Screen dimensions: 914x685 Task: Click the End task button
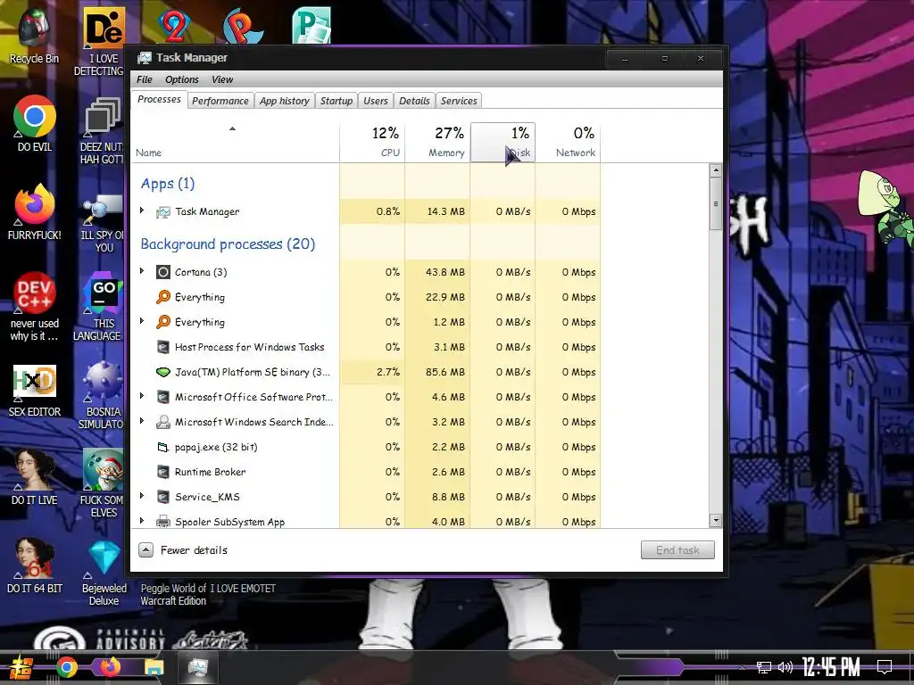(x=677, y=549)
